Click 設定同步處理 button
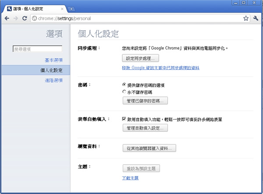The image size is (263, 194). (140, 58)
